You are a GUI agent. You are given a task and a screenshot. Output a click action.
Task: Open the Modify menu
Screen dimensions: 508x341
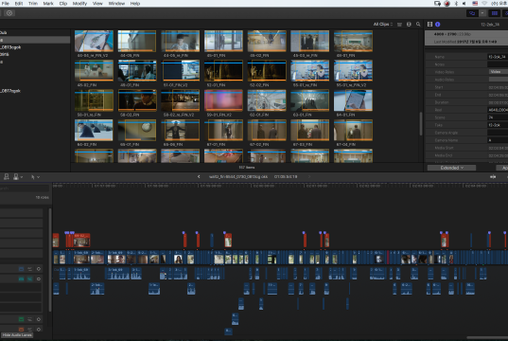79,4
